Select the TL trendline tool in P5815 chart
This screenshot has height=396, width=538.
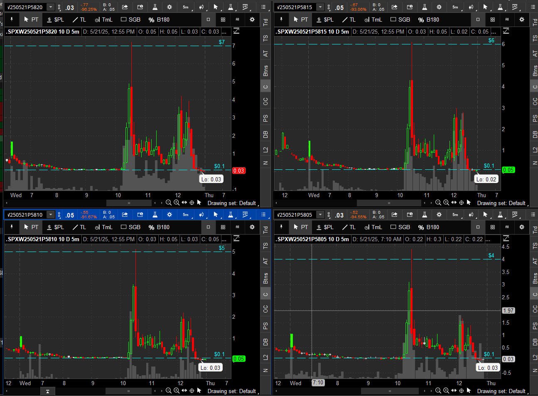349,20
